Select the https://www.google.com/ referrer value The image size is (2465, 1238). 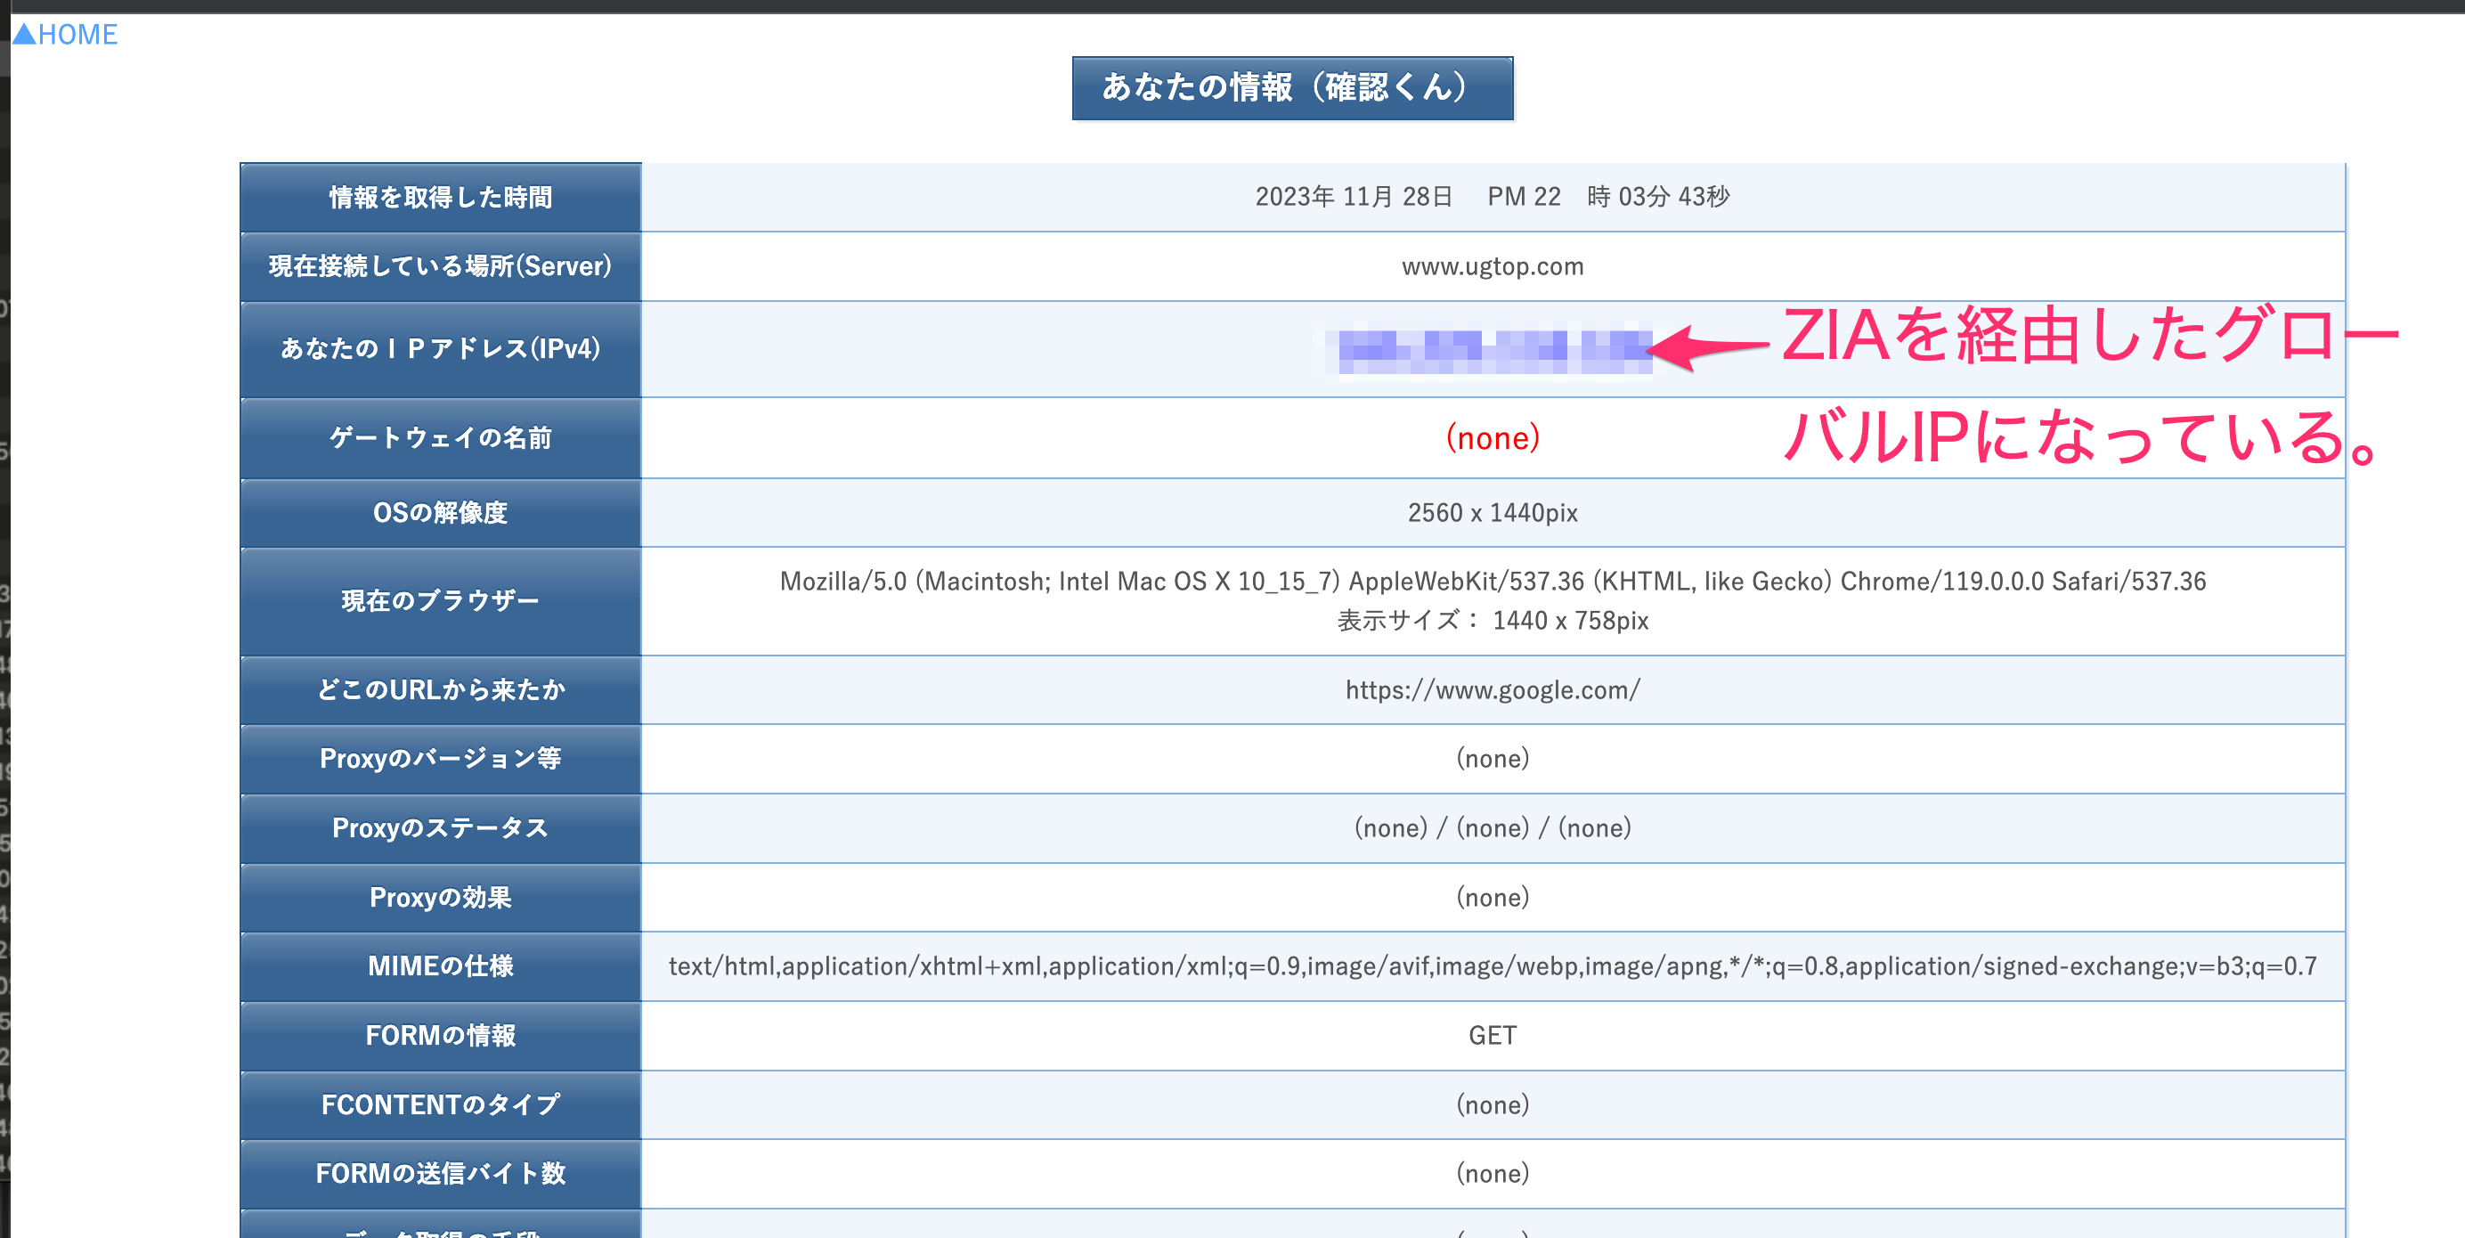tap(1493, 689)
